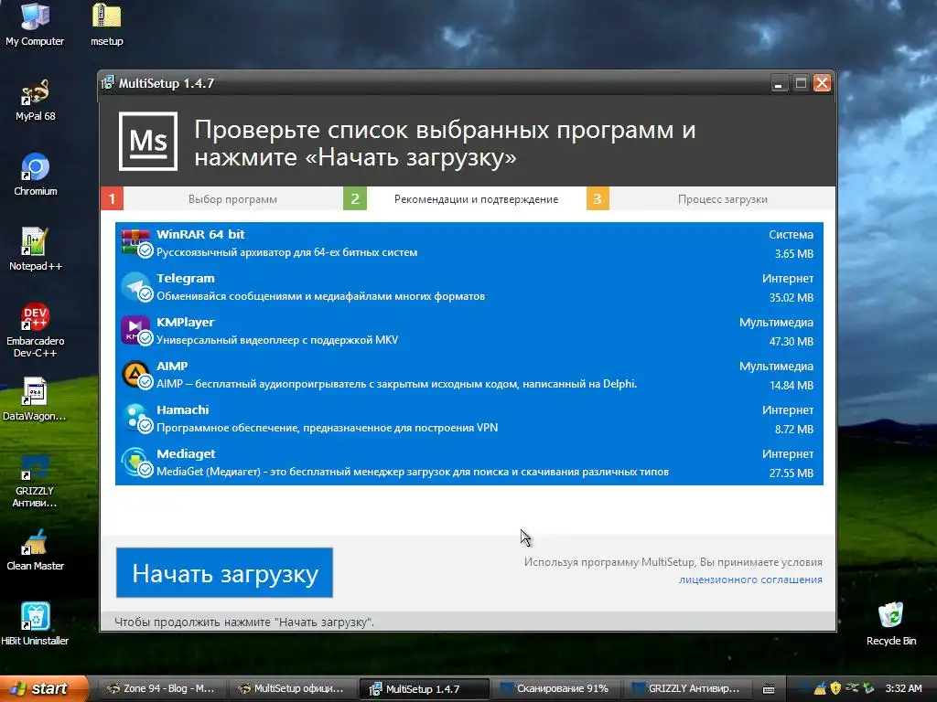Viewport: 937px width, 702px height.
Task: Switch to step 2 Рекомендации и подтверждение tab
Action: 464,198
